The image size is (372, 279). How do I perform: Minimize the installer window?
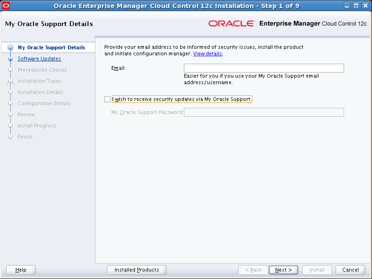click(x=346, y=6)
